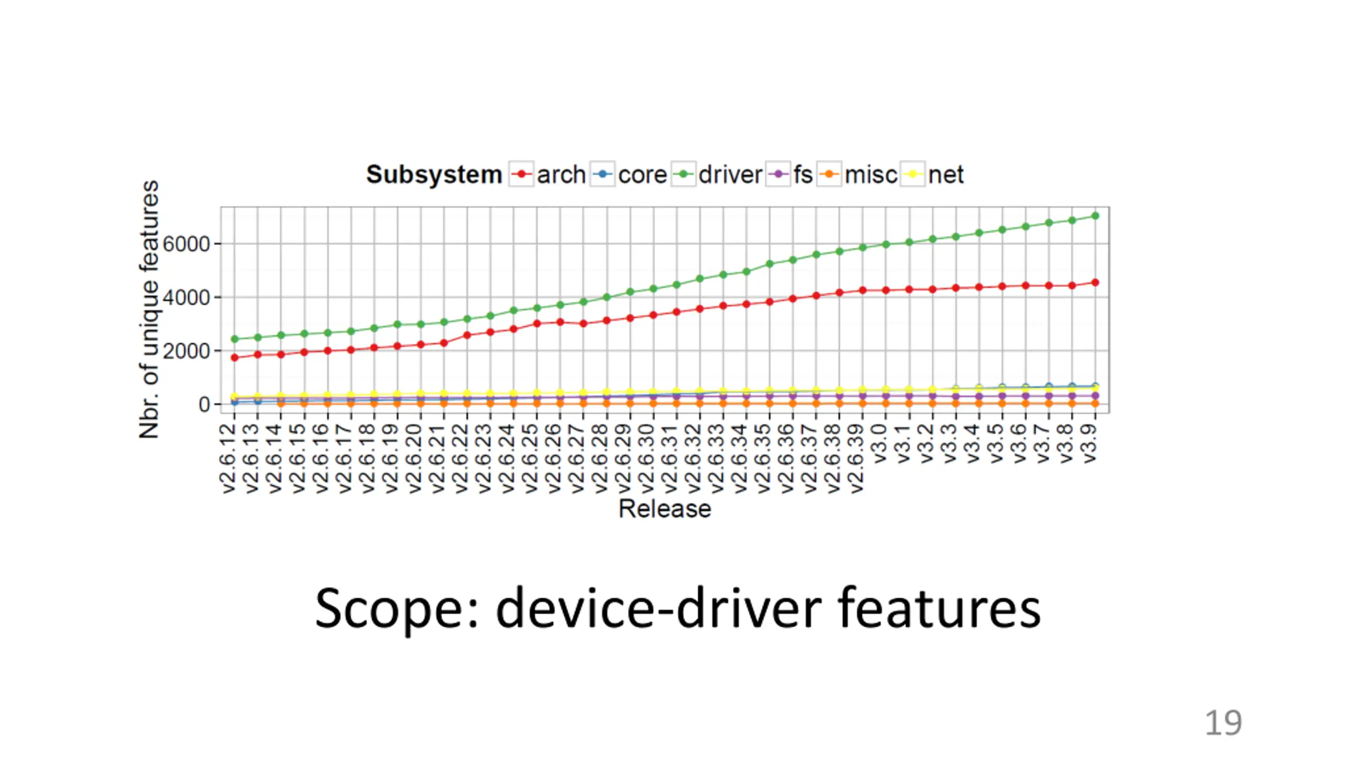Click the x-axis tick label v2.6.25
Viewport: 1346px width, 757px height.
point(531,458)
